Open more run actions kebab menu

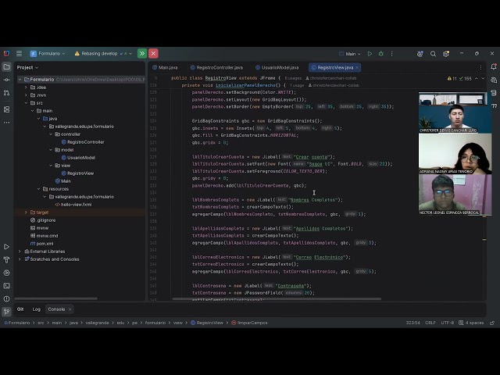pyautogui.click(x=391, y=54)
